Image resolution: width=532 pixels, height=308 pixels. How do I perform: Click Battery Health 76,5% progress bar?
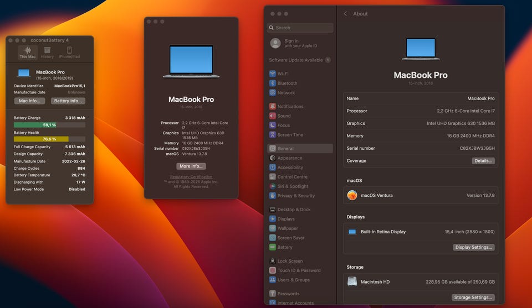click(x=49, y=139)
